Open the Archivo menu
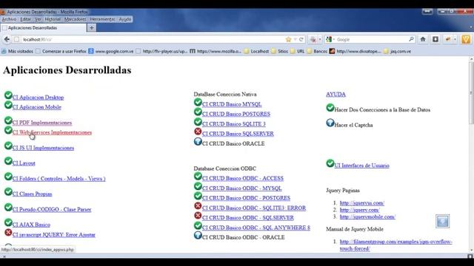 tap(9, 19)
